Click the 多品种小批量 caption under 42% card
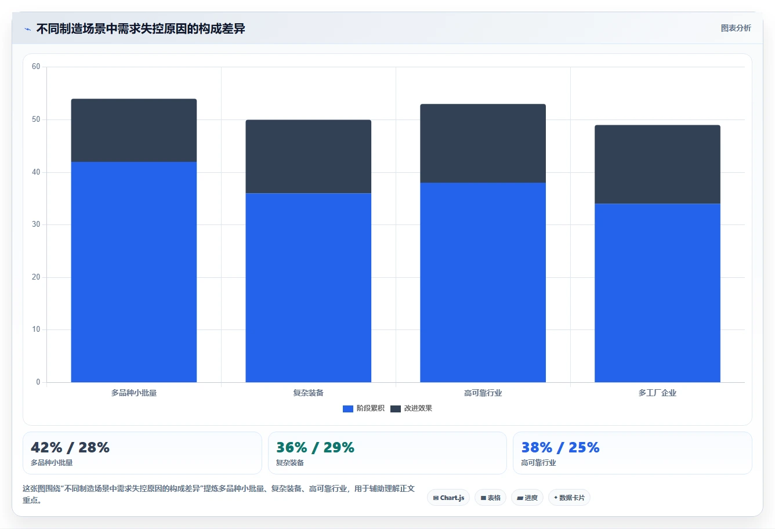 [52, 463]
